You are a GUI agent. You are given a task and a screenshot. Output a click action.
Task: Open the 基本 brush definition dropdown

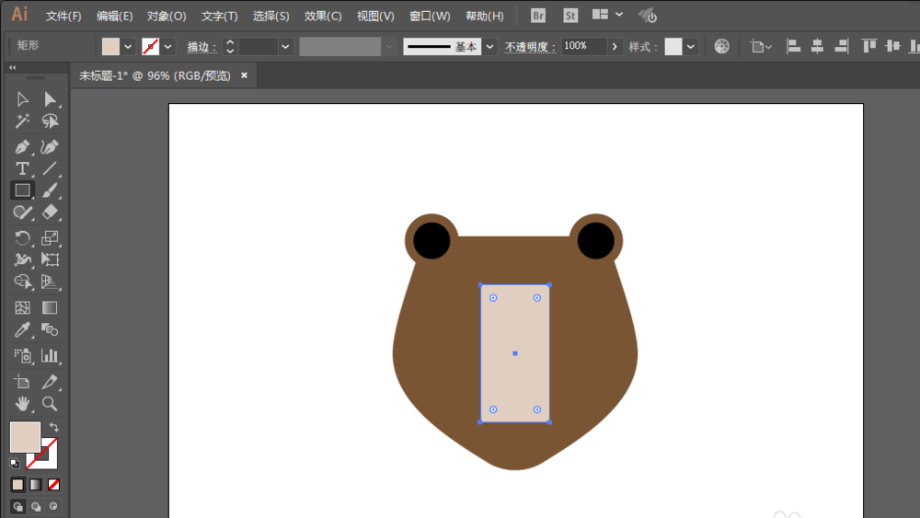490,46
